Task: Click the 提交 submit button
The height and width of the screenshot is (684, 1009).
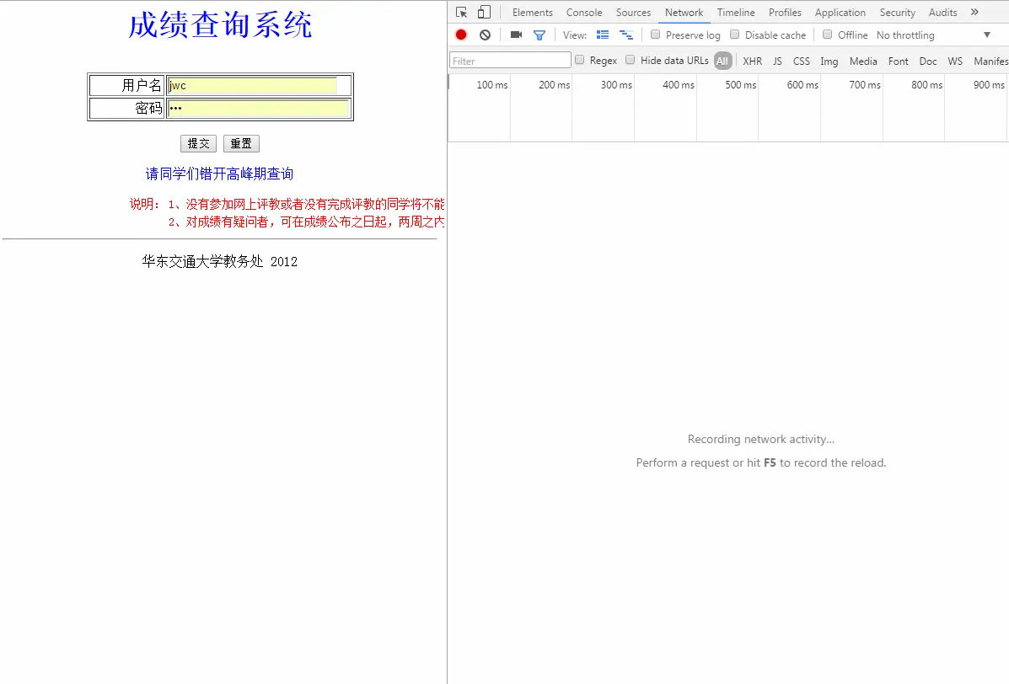Action: click(x=198, y=143)
